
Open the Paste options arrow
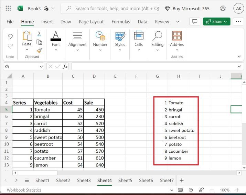[27, 50]
